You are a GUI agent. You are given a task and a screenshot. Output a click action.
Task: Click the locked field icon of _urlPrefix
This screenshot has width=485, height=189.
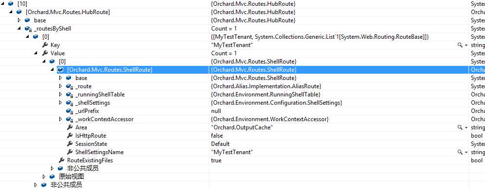(69, 111)
